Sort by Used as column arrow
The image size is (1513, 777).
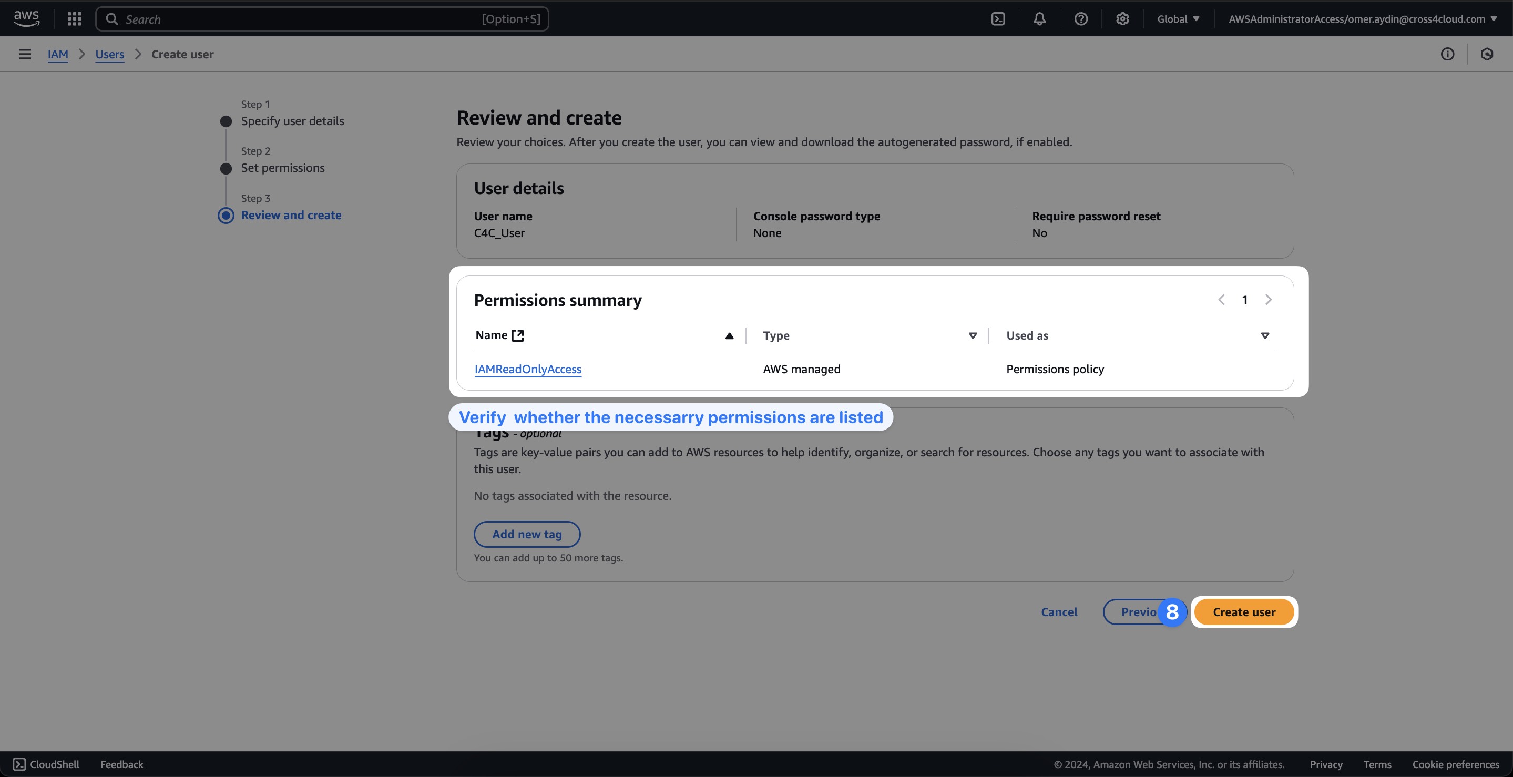(1265, 336)
